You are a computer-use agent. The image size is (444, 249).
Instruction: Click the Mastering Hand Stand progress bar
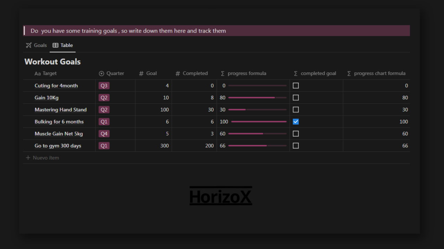[x=257, y=110]
